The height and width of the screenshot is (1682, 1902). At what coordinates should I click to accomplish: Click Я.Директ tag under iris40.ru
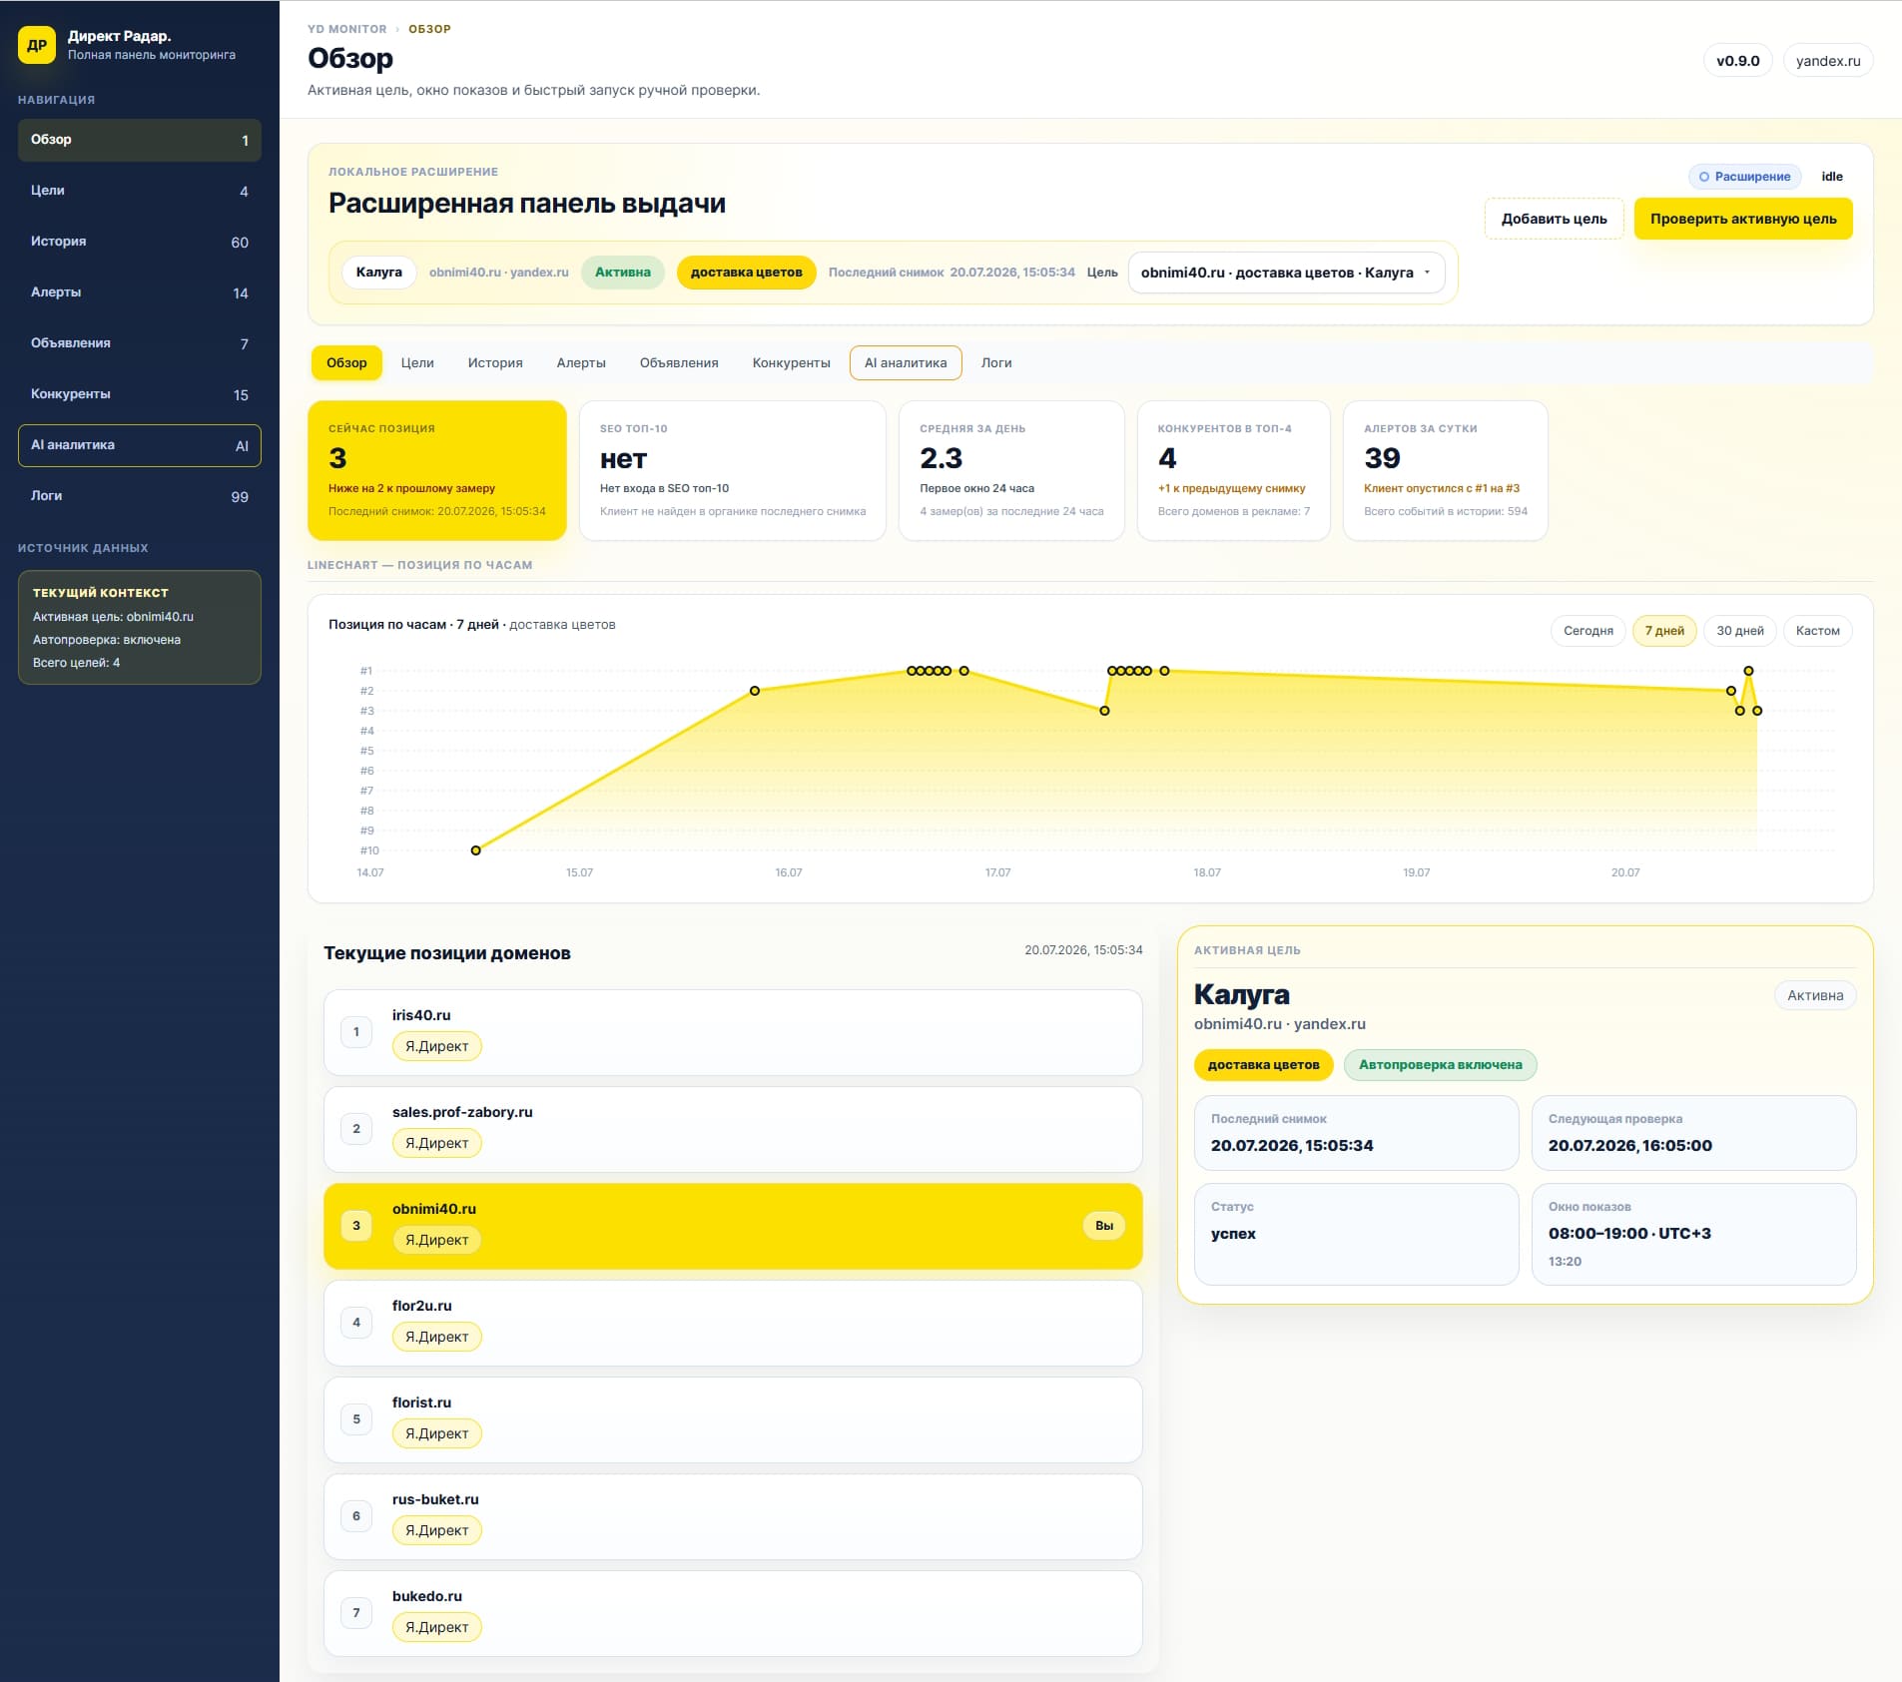436,1046
